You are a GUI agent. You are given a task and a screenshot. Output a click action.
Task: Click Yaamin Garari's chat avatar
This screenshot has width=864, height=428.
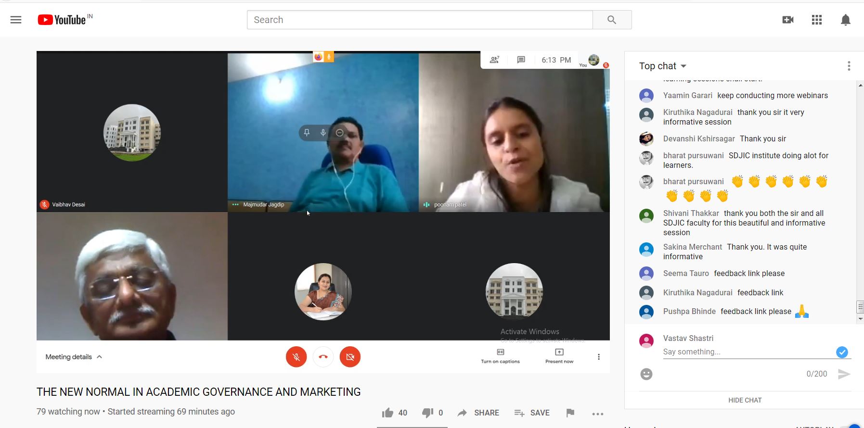click(646, 95)
